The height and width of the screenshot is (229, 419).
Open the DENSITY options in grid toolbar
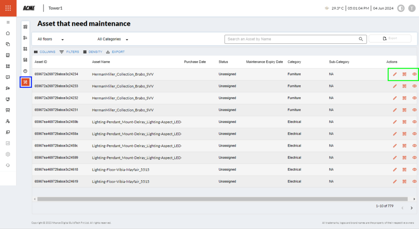92,52
